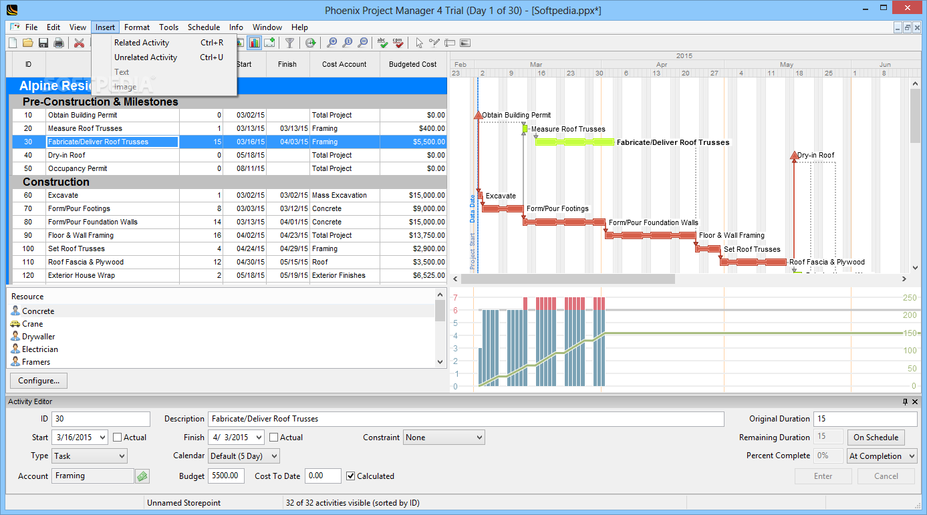Click the cost account money icon next to Framing

(142, 476)
